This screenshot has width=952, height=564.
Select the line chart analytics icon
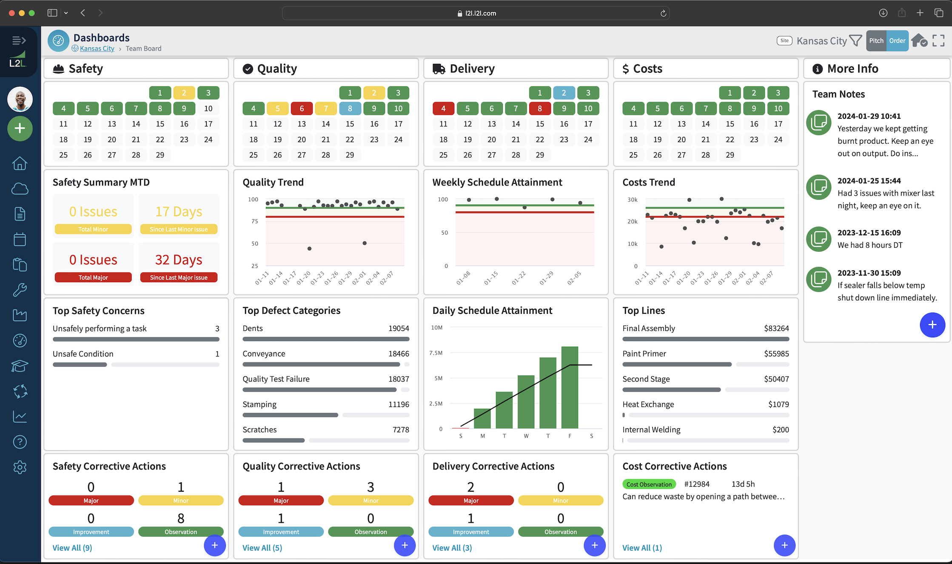coord(20,416)
